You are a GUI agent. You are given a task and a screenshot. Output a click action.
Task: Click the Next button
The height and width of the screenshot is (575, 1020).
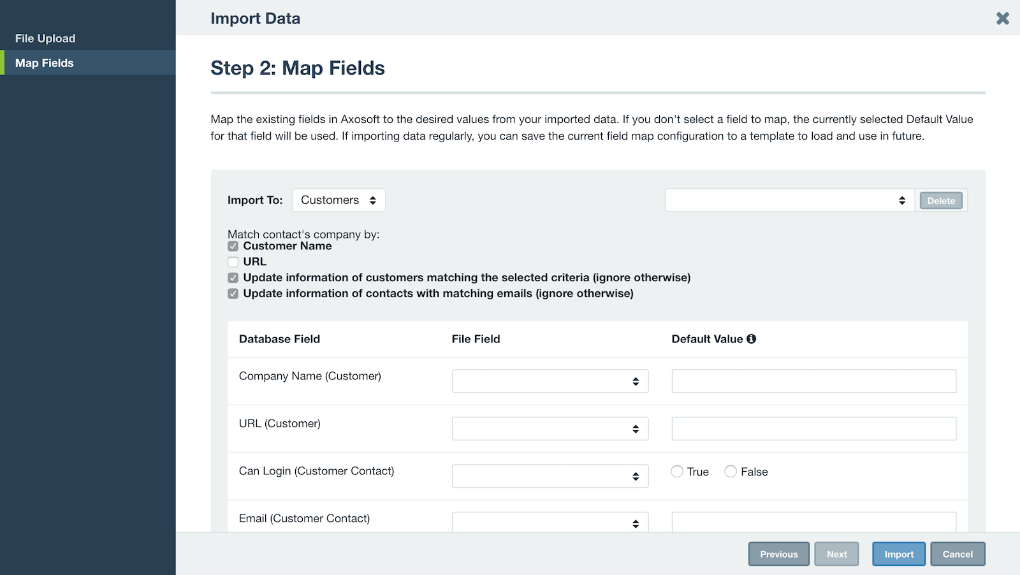point(837,554)
